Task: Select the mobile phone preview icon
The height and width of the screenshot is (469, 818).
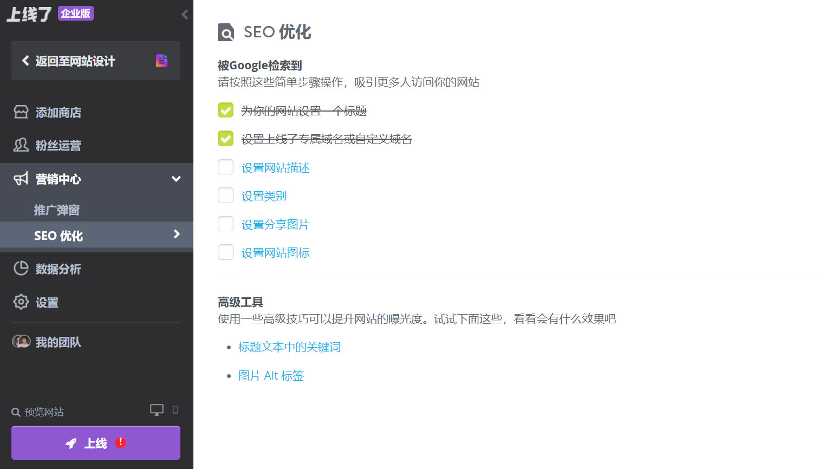Action: click(174, 411)
